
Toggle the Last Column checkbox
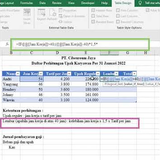118,16
